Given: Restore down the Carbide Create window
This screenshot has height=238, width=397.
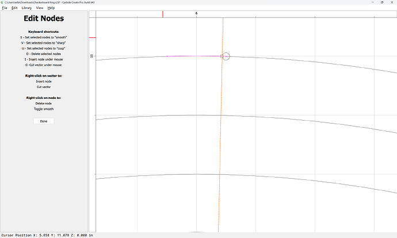Looking at the screenshot, I should (382, 2).
